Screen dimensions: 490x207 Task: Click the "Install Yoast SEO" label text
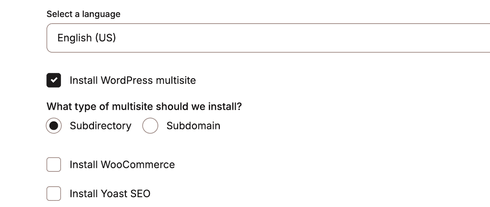[110, 194]
